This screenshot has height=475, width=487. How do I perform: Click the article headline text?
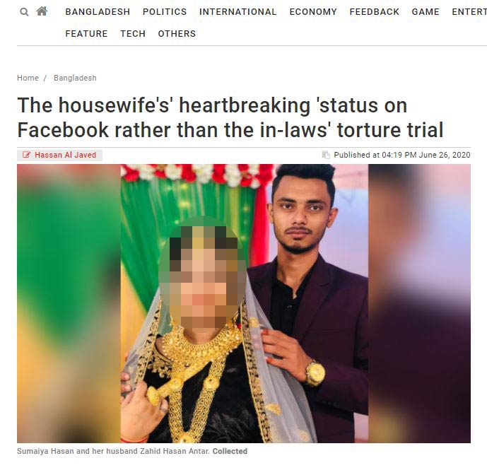click(x=230, y=117)
